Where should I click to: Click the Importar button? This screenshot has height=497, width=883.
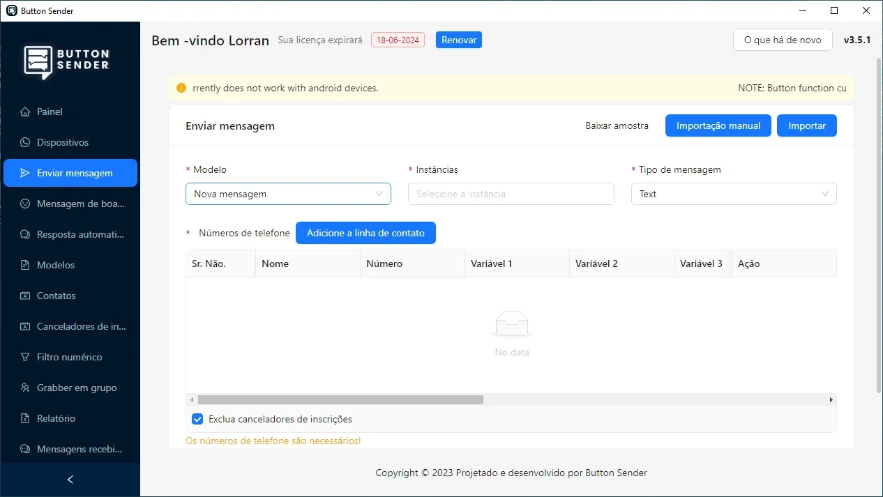(807, 125)
